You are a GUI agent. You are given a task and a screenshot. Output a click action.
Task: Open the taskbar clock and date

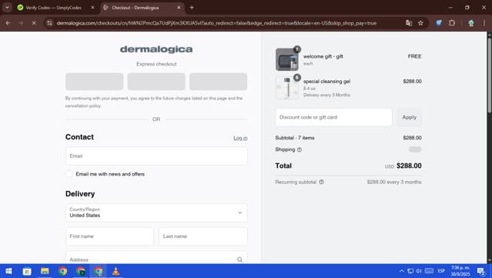[460, 271]
